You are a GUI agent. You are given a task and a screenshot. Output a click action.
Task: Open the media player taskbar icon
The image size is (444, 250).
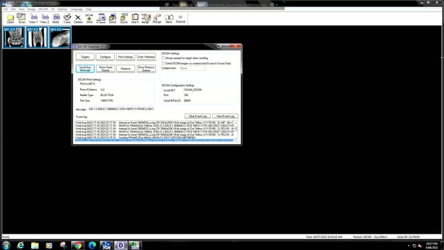[49, 245]
